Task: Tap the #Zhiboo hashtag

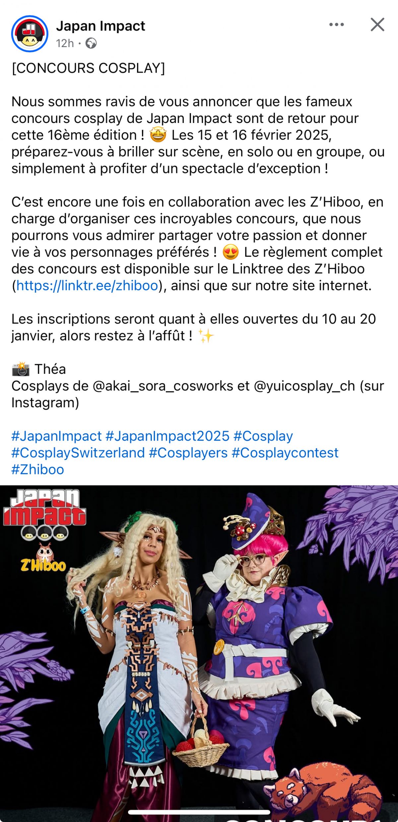Action: [x=37, y=469]
